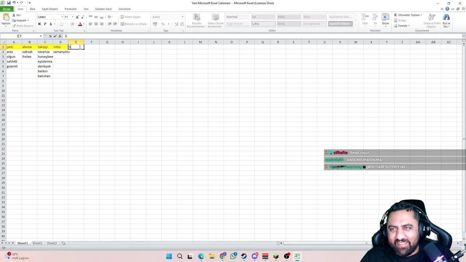466x262 pixels.
Task: Align text to top
Action: (x=90, y=17)
